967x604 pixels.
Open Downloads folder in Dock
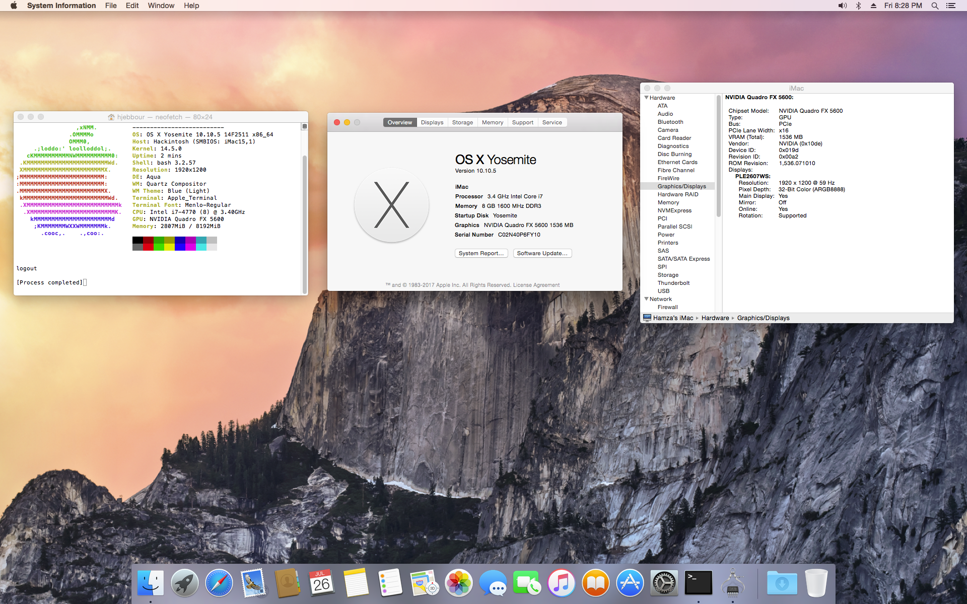(782, 583)
